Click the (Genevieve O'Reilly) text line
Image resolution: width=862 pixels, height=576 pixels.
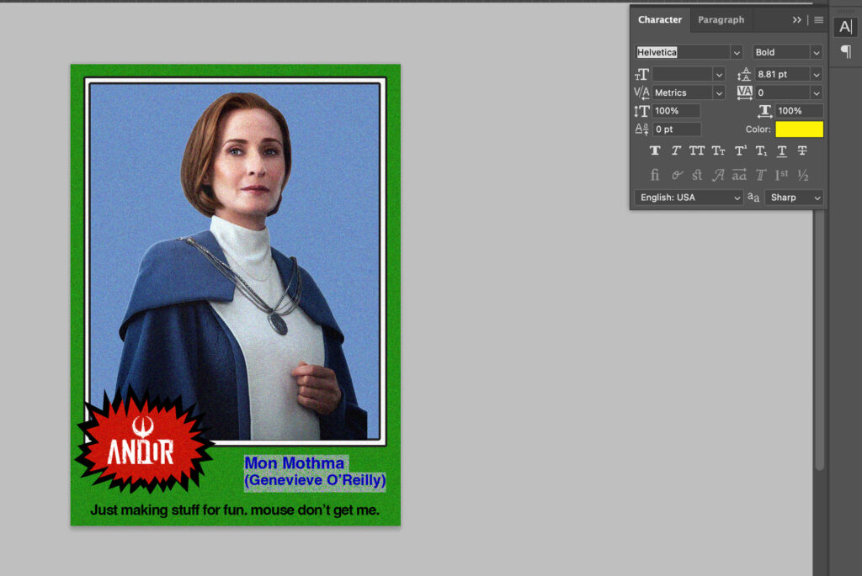(315, 480)
